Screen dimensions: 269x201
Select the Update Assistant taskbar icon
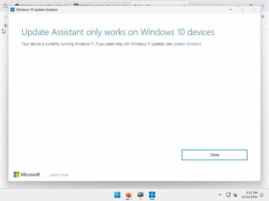(x=152, y=195)
